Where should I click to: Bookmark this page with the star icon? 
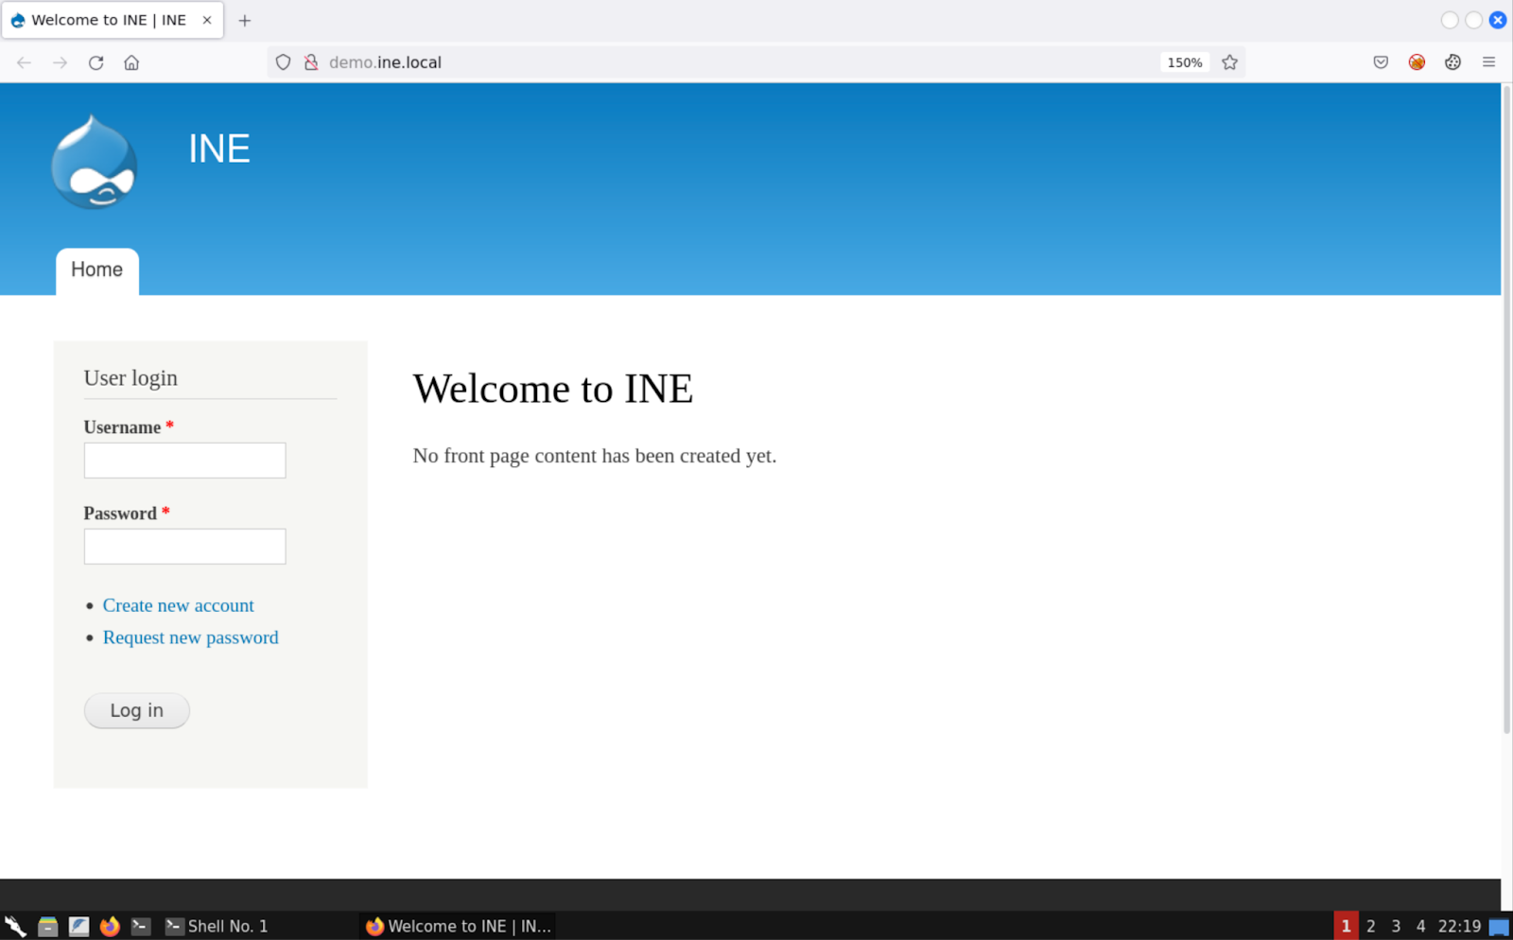pyautogui.click(x=1229, y=62)
